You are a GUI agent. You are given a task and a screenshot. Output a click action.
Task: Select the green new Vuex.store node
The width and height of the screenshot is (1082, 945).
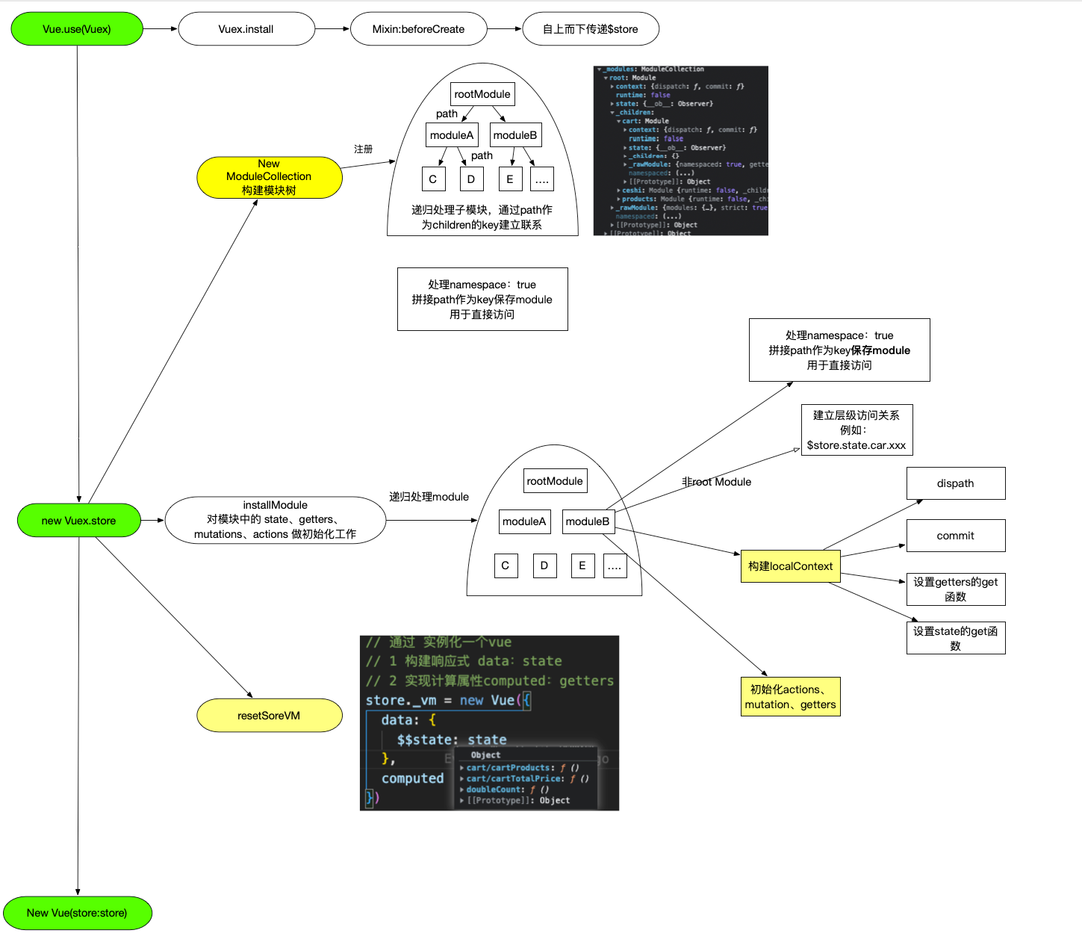[78, 521]
